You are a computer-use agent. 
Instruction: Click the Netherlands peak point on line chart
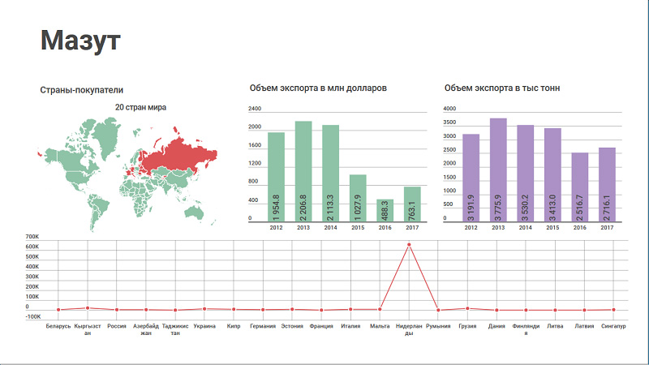click(x=409, y=244)
